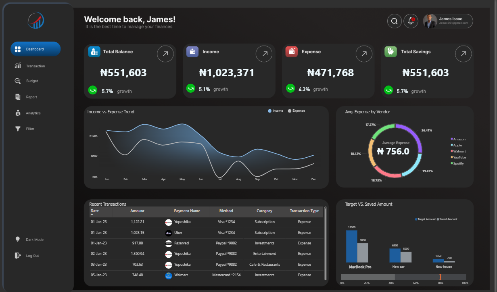Viewport: 497px width, 292px height.
Task: Click the Expense card green growth icon
Action: point(290,88)
